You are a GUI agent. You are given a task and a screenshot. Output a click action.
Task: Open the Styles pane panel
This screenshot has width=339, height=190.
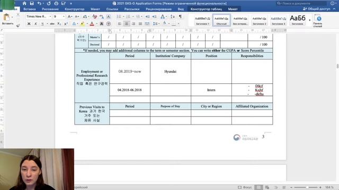318,21
